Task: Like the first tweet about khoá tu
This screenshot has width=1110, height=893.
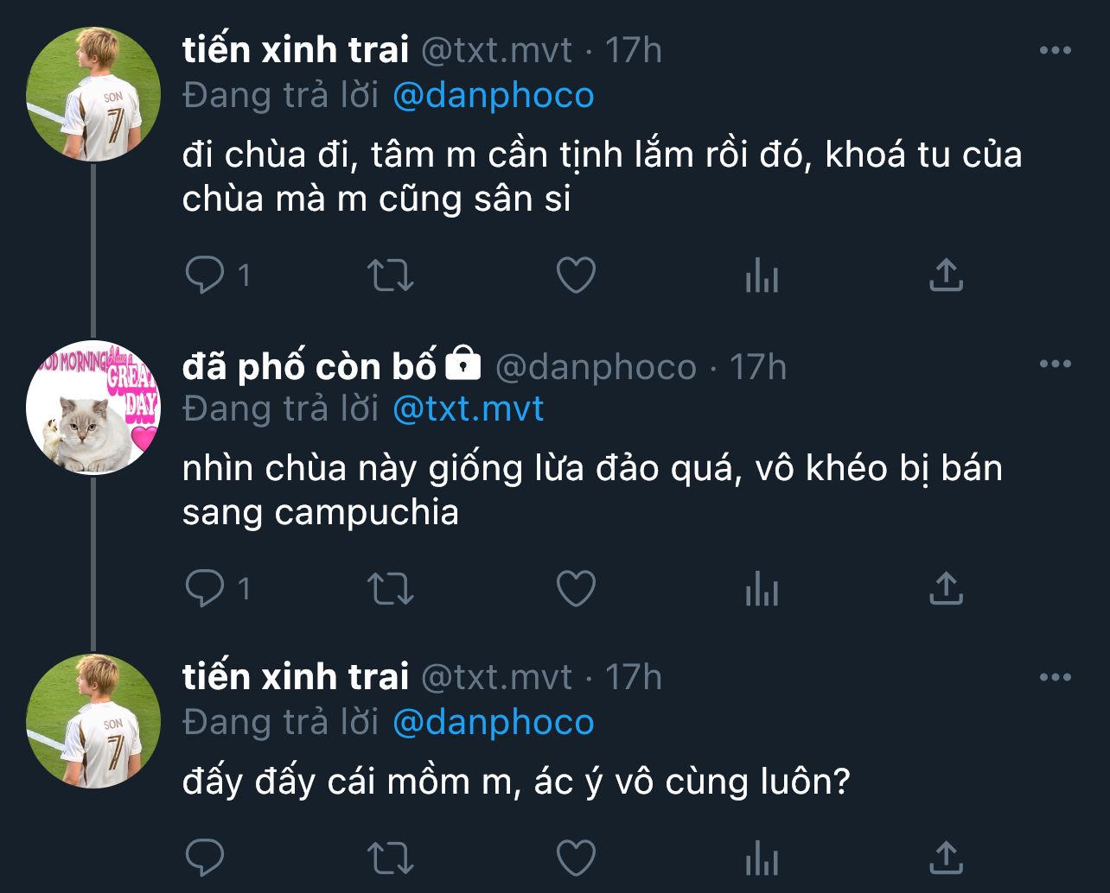Action: pyautogui.click(x=575, y=275)
